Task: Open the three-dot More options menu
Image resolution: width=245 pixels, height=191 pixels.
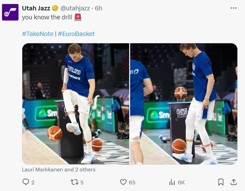Action: [233, 8]
